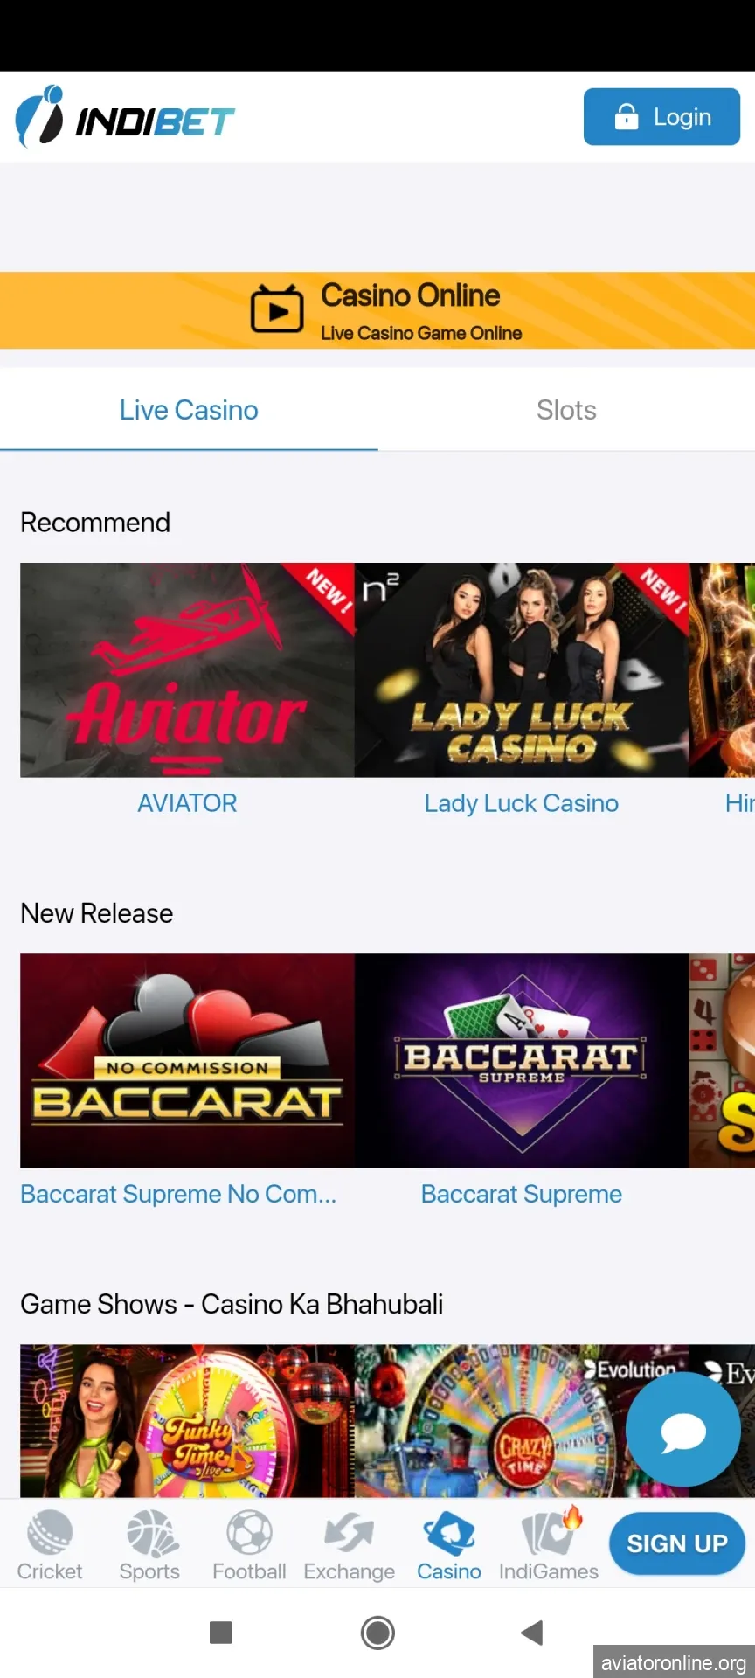Click the SIGN UP button
Image resolution: width=755 pixels, height=1678 pixels.
677,1543
